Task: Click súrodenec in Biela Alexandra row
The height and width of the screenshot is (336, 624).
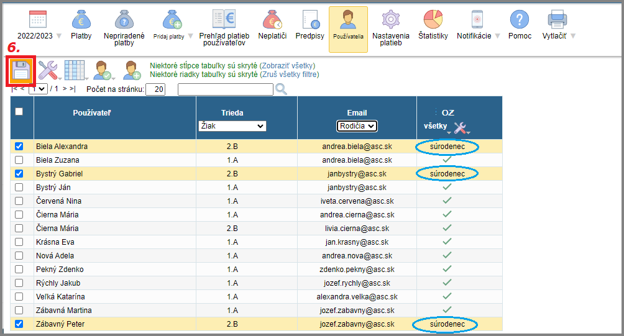Action: [447, 147]
